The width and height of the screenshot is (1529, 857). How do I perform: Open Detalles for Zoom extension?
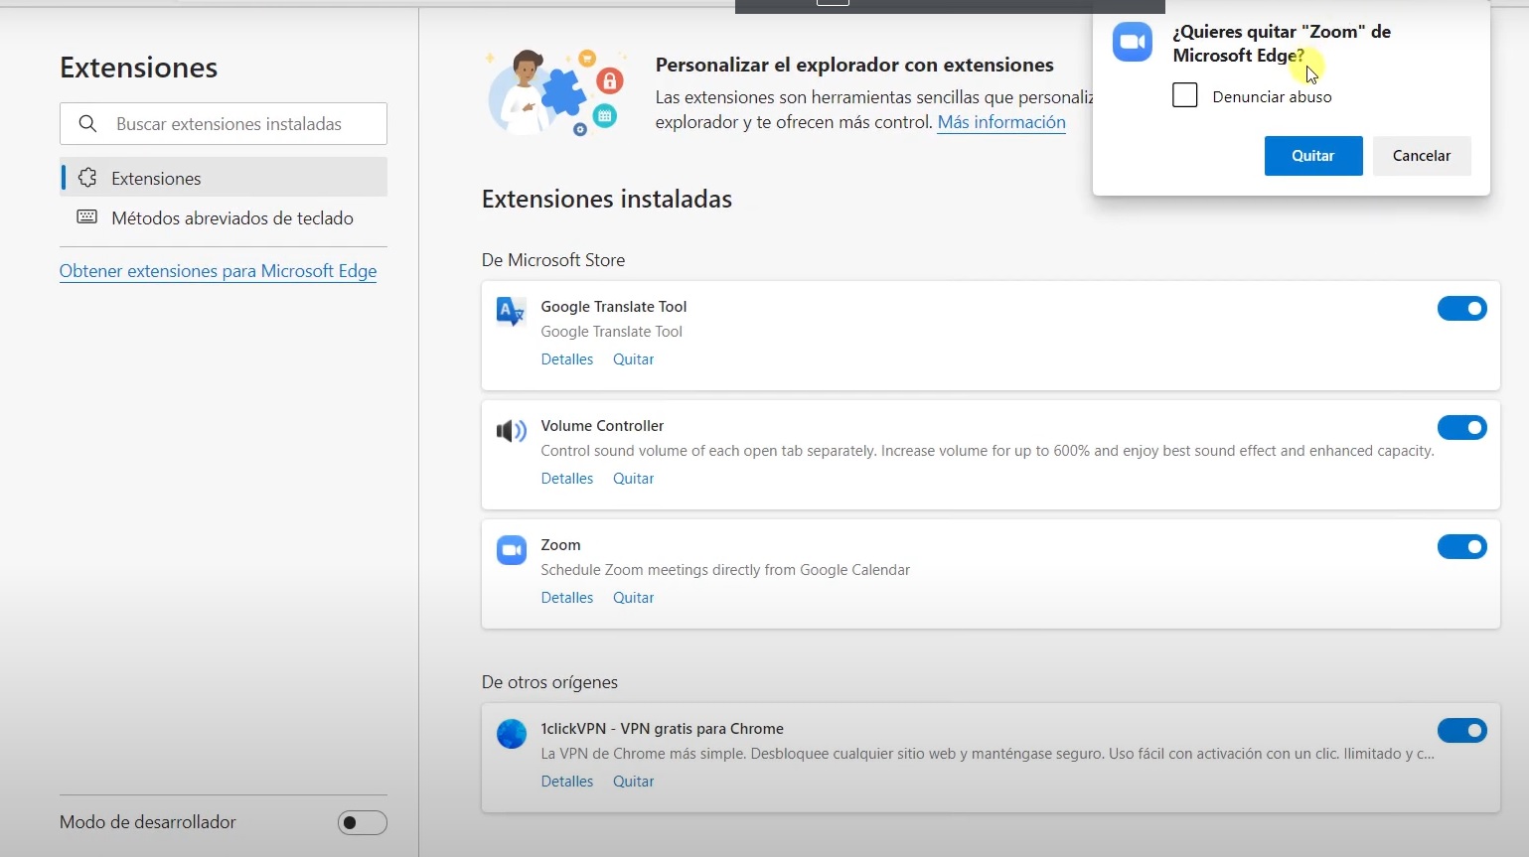tap(566, 598)
